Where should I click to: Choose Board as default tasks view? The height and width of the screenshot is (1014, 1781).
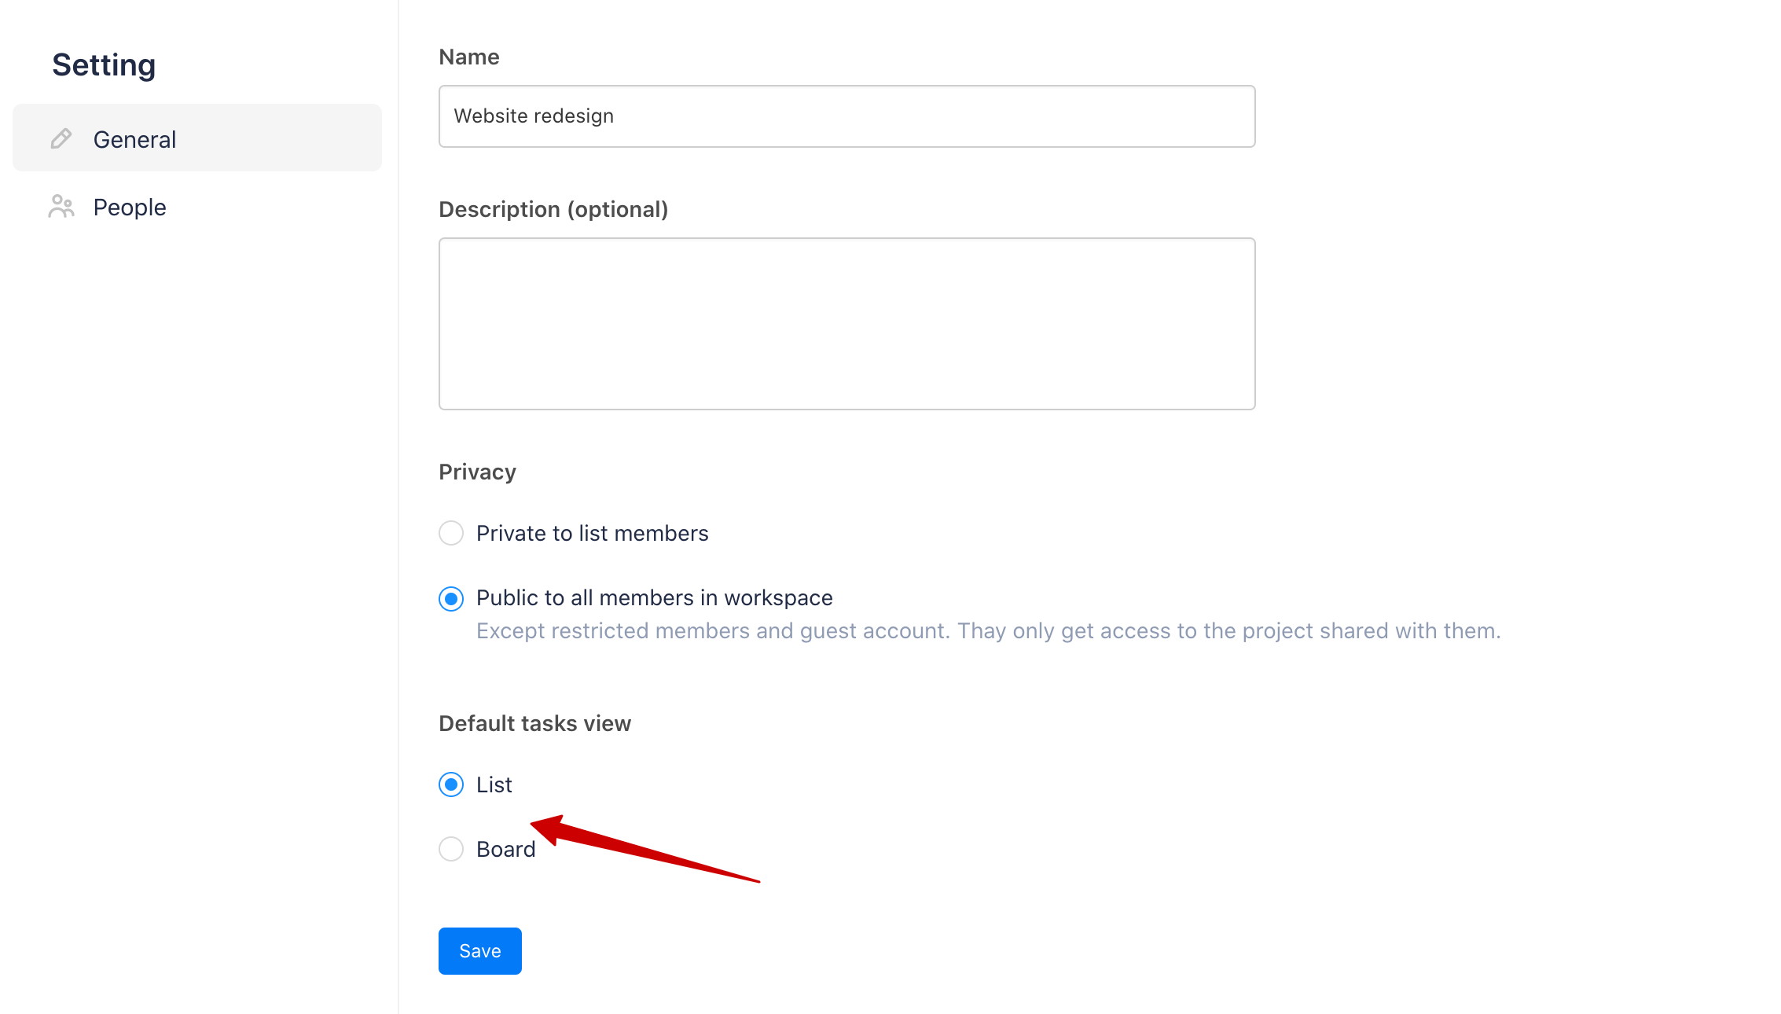pyautogui.click(x=451, y=849)
